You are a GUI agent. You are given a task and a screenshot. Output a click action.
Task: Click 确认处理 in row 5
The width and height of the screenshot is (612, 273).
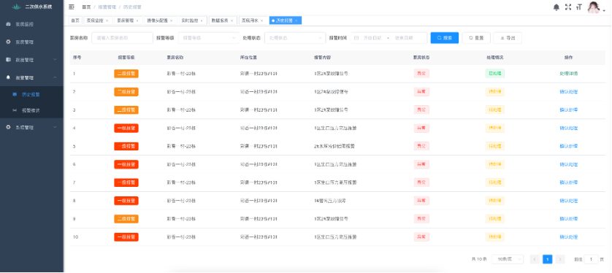tap(568, 146)
